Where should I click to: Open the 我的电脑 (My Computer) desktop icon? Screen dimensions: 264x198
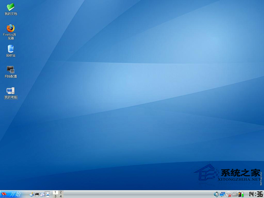[x=11, y=91]
